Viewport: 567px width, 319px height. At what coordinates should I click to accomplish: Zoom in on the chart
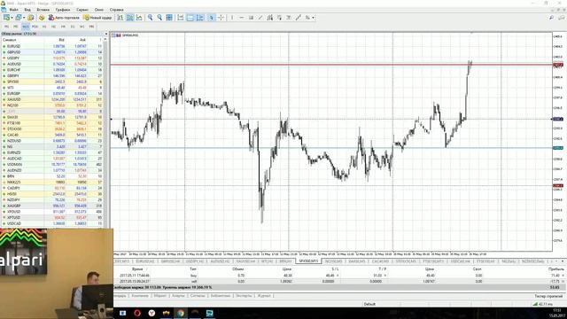point(150,18)
